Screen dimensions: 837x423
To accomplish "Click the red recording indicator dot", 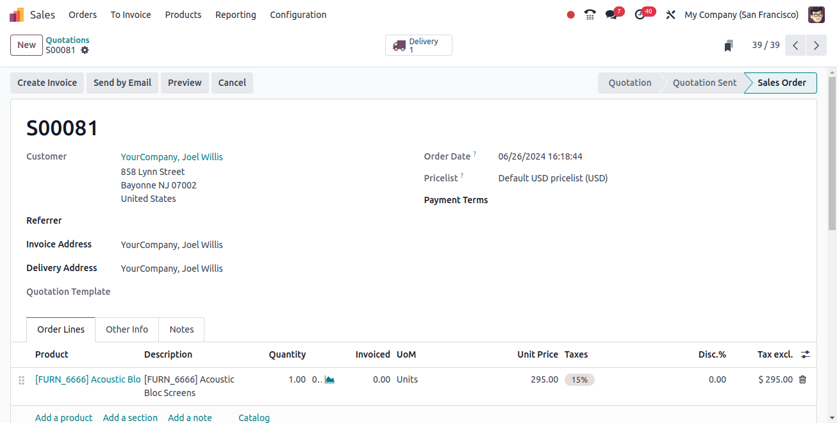I will [x=570, y=15].
